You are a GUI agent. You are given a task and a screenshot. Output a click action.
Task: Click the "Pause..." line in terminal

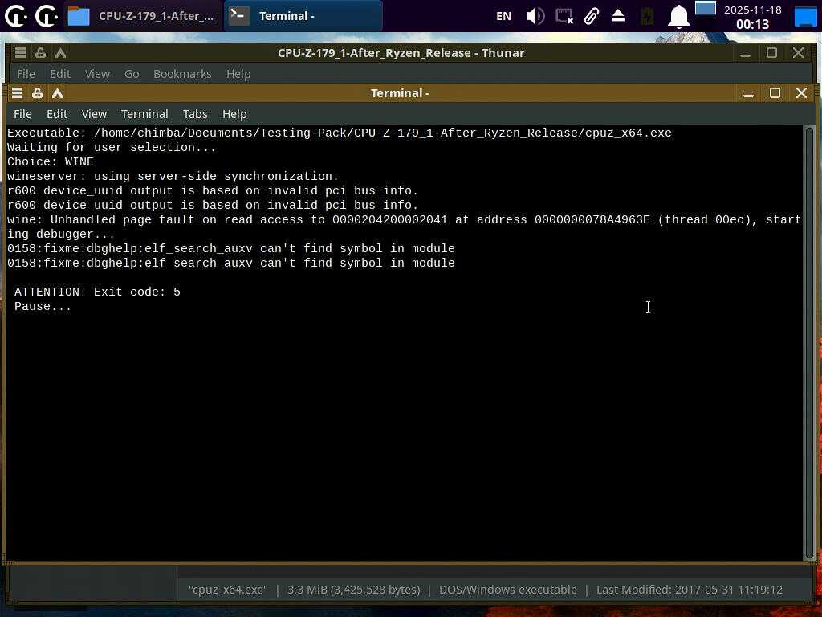coord(43,306)
